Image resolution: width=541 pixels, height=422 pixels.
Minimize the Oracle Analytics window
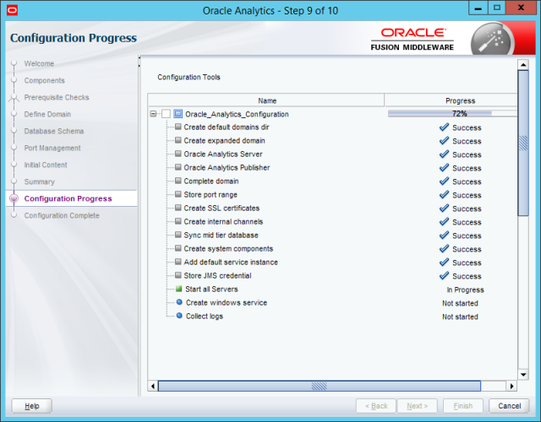[x=478, y=8]
